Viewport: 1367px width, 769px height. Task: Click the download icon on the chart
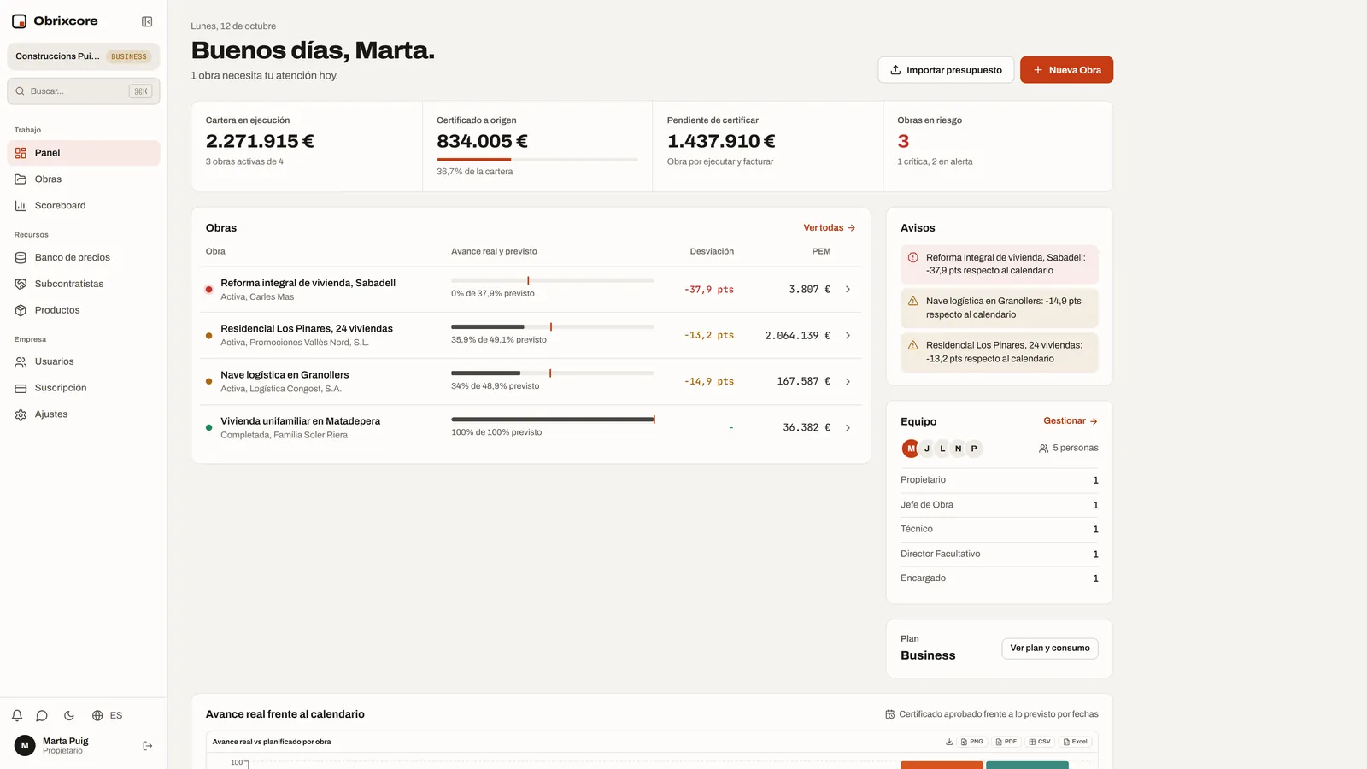pos(949,742)
